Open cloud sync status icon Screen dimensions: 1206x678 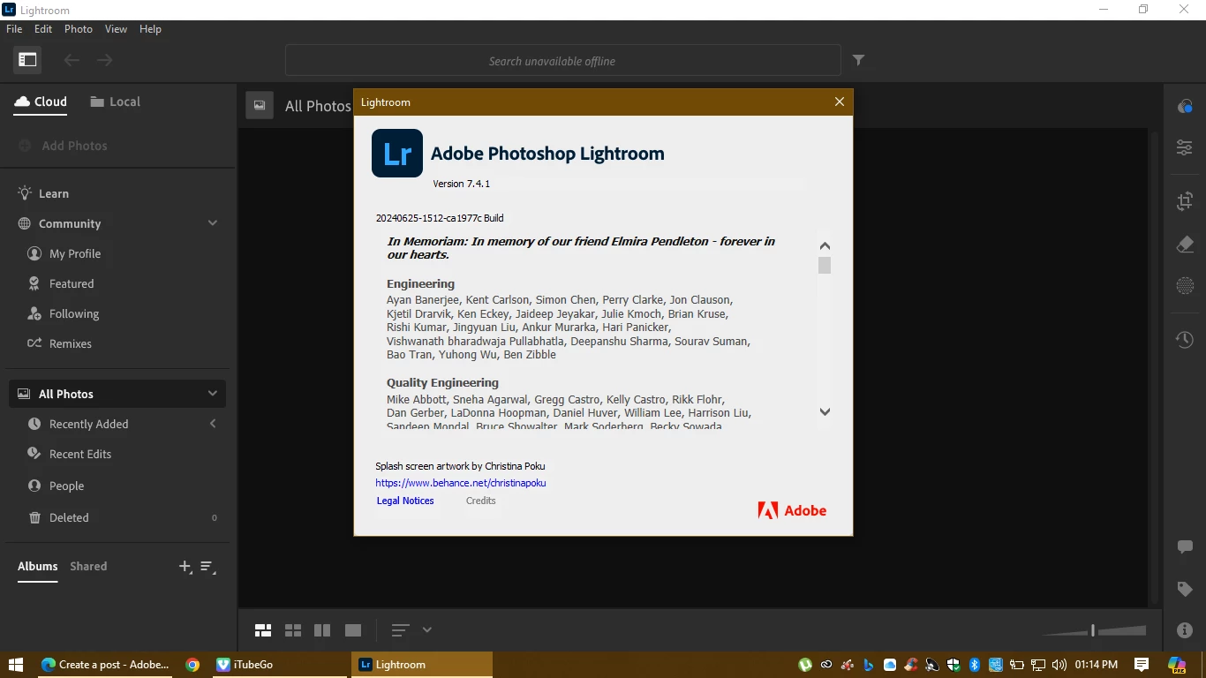[x=1185, y=106]
